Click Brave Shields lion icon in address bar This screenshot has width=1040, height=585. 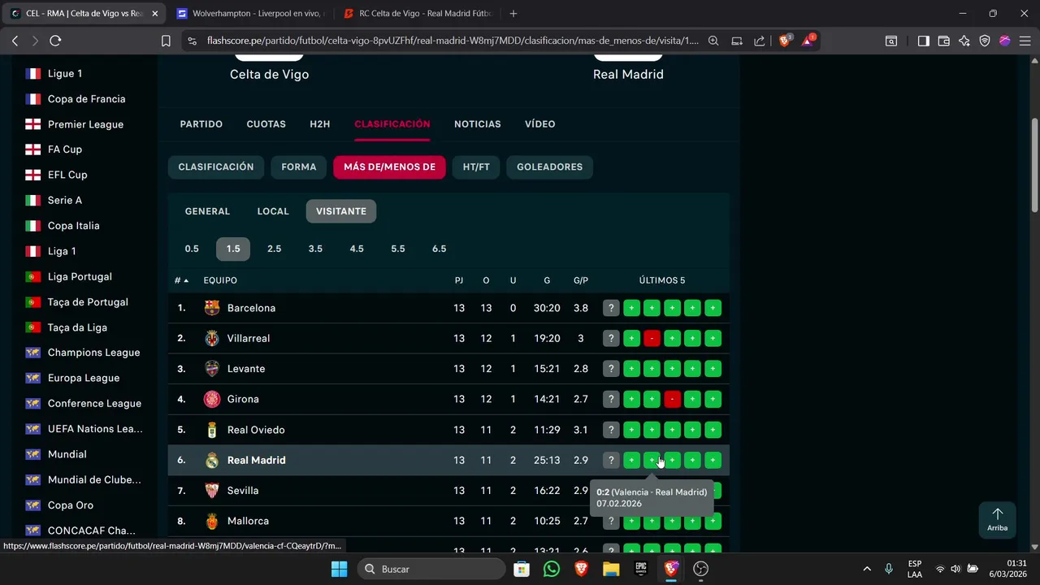[784, 41]
